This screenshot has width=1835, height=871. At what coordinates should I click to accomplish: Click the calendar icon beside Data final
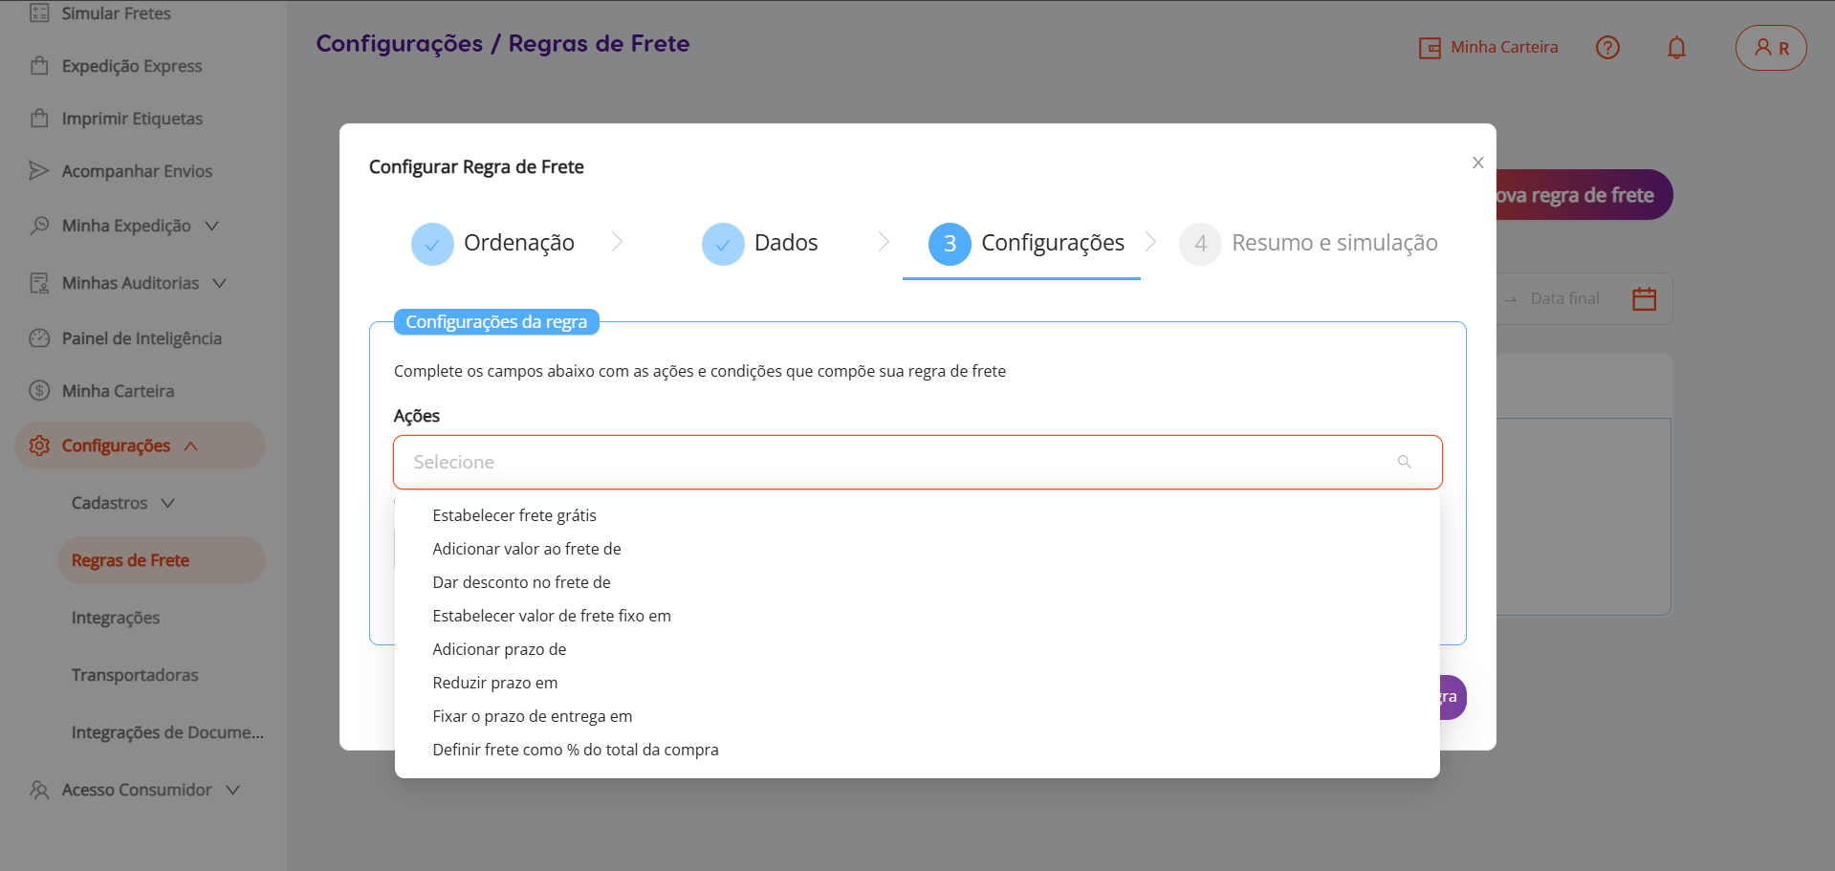click(x=1644, y=299)
